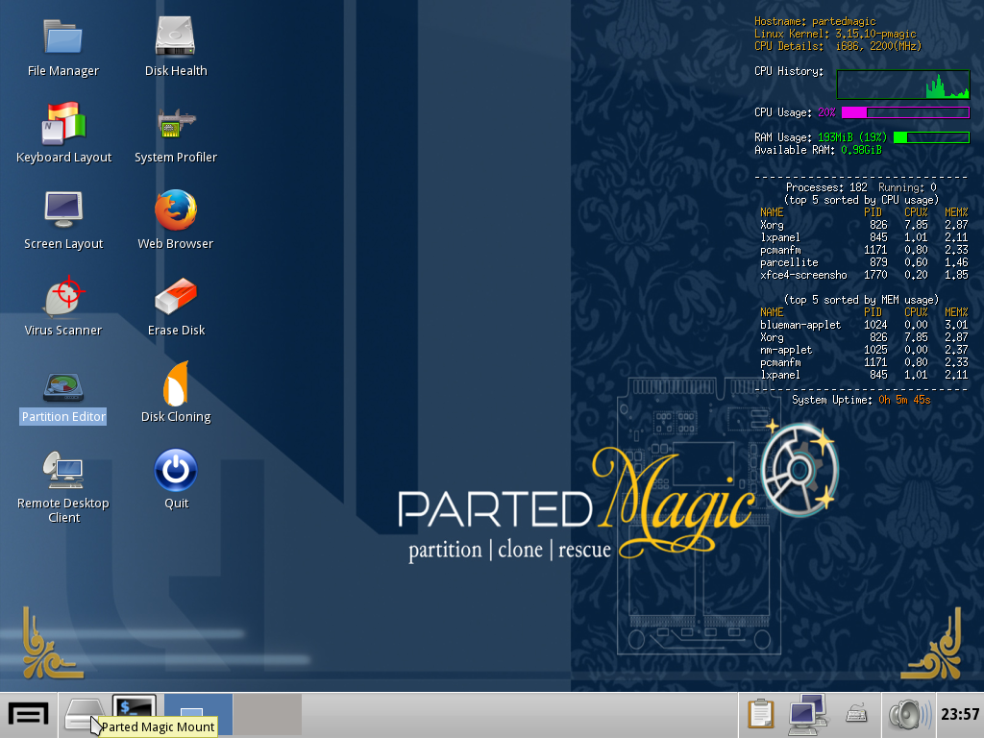Open the clipboard manager tray icon

761,715
